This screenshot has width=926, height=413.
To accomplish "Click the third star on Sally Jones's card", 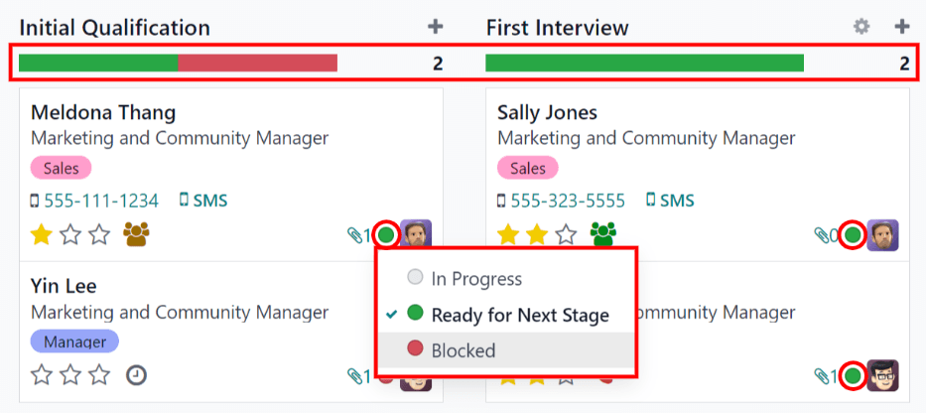I will coord(566,235).
